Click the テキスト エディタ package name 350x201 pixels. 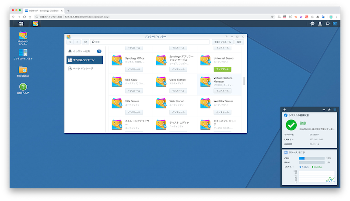[179, 122]
